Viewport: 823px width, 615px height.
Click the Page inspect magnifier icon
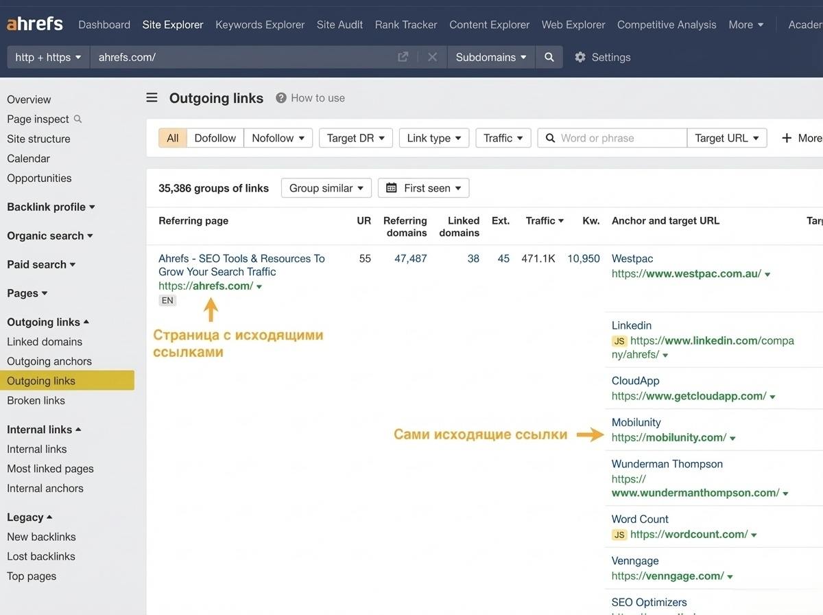coord(77,119)
